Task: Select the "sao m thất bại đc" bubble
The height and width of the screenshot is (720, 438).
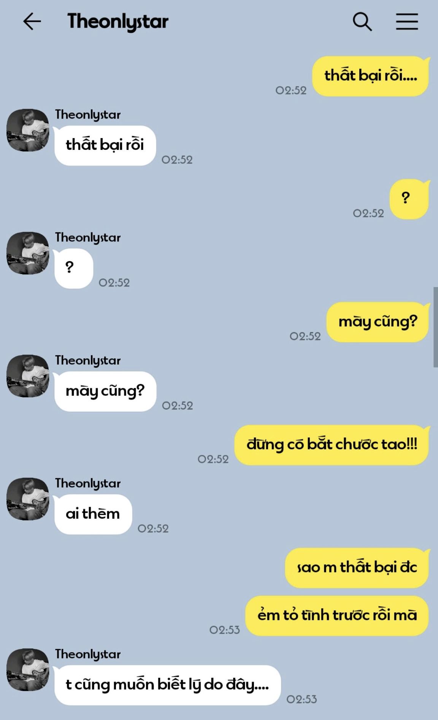Action: [357, 567]
